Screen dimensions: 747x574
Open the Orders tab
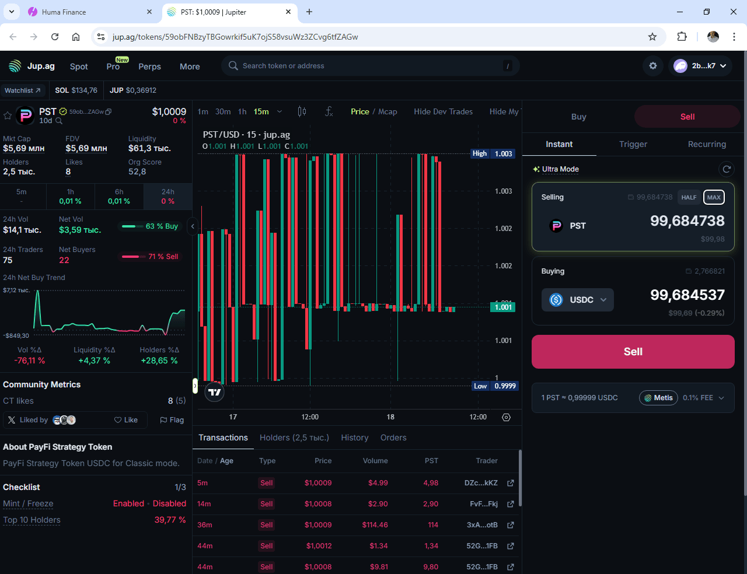[393, 437]
